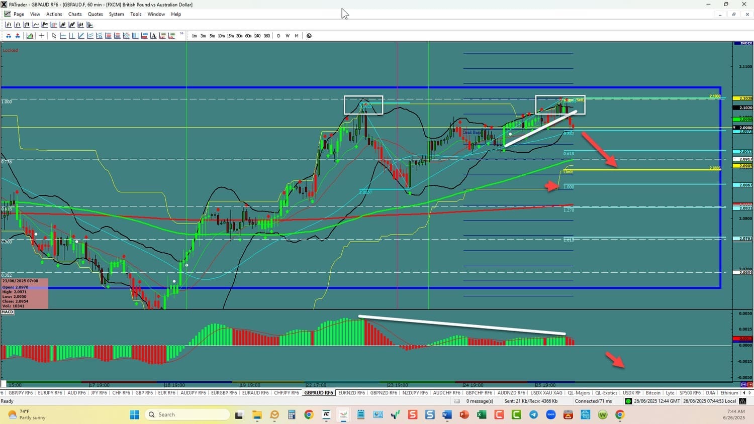
Task: Pick the horizontal line drawing tool
Action: tap(63, 36)
